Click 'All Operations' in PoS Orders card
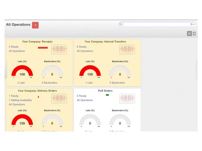 [x=85, y=100]
